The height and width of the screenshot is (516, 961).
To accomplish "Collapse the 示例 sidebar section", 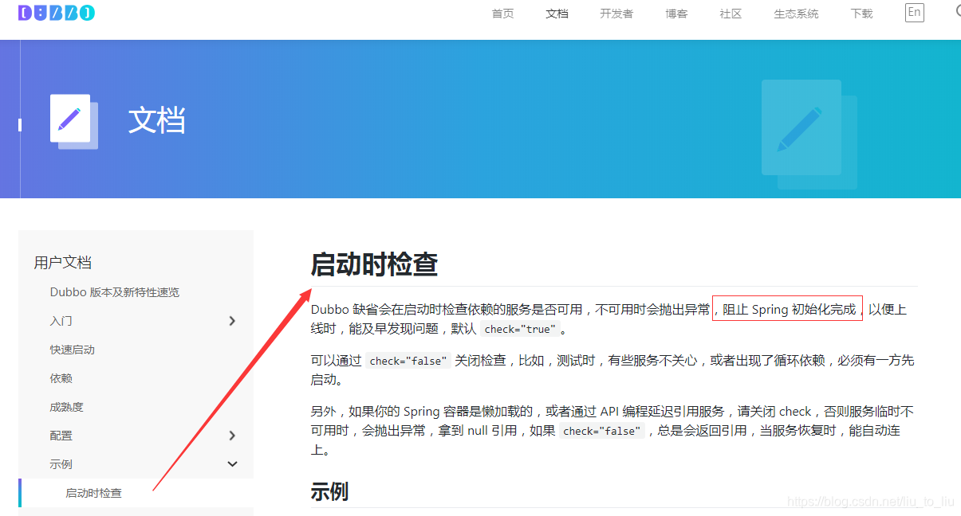I will (x=231, y=463).
